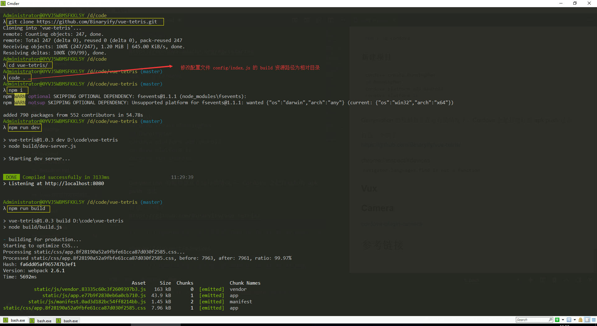Open the Cmder hamburger settings menu
The image size is (597, 326).
[x=594, y=320]
